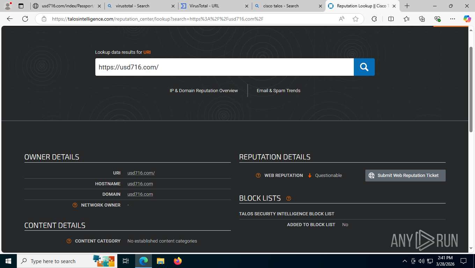Click the 'No established content categories' text
The height and width of the screenshot is (268, 475).
click(x=162, y=241)
